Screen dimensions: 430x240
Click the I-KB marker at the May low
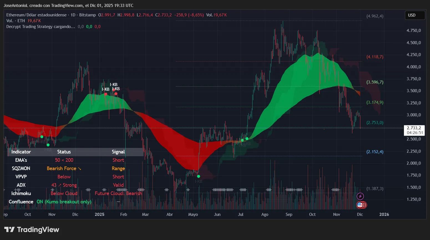tap(199, 176)
